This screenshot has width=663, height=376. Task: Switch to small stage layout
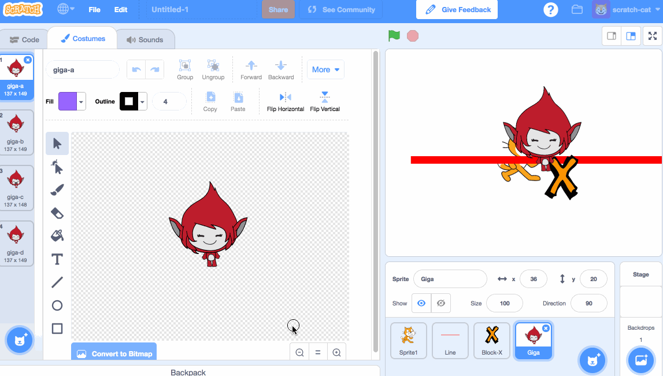(612, 36)
